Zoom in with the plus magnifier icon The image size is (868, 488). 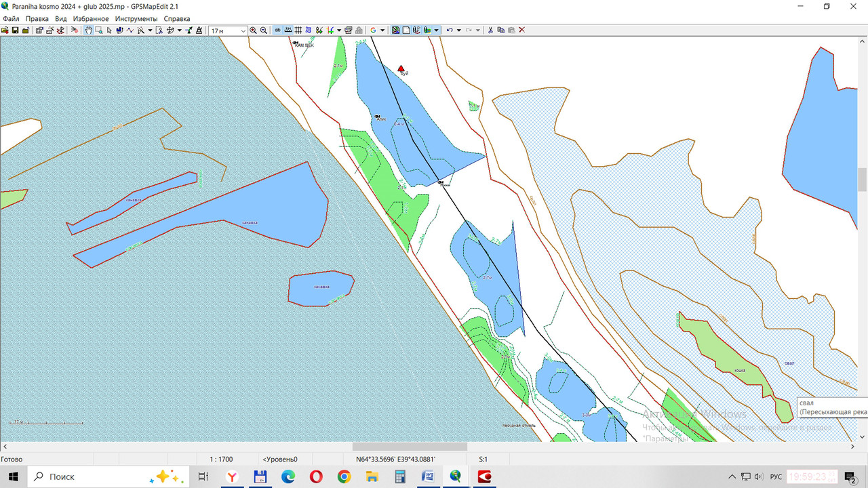click(253, 30)
